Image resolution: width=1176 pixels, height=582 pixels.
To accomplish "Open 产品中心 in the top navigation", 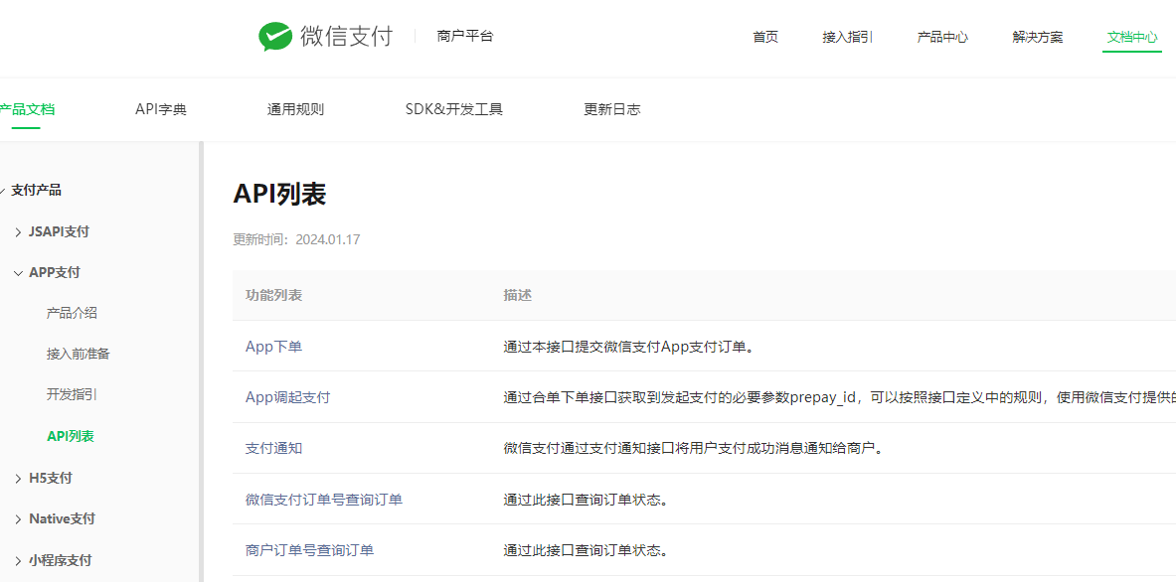I will 942,38.
